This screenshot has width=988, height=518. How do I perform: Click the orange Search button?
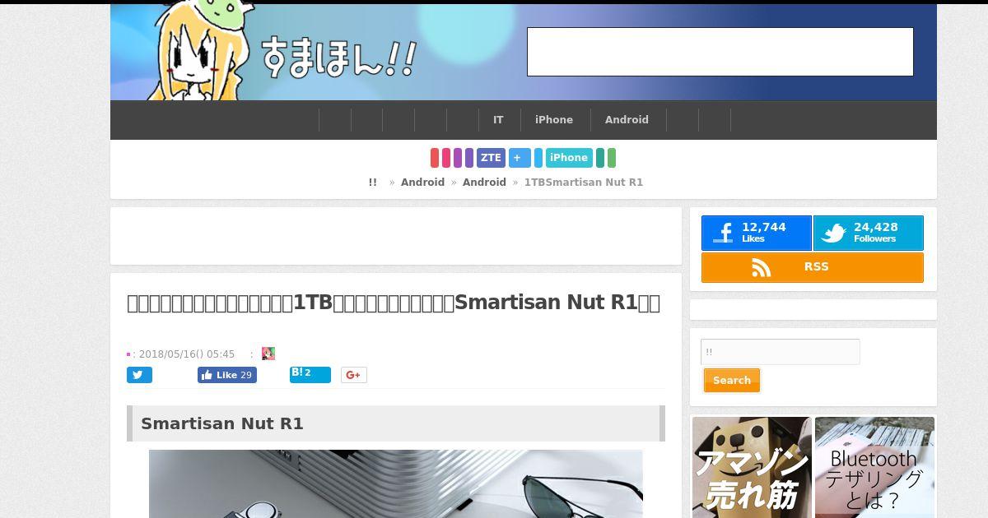coord(732,381)
